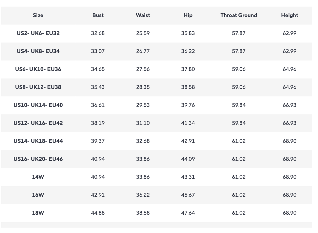
Task: Select the 47.64 hip measurement cell
Action: pyautogui.click(x=188, y=213)
